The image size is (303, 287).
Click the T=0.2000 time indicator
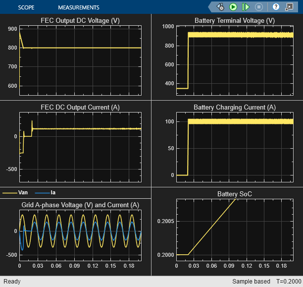[289, 282]
